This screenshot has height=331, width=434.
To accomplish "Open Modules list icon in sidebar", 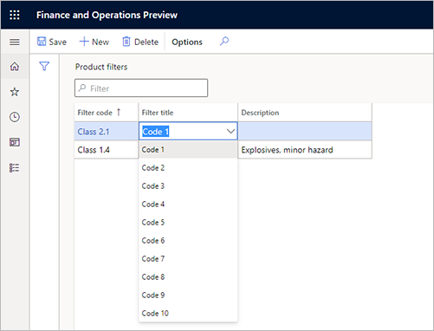I will pyautogui.click(x=15, y=167).
